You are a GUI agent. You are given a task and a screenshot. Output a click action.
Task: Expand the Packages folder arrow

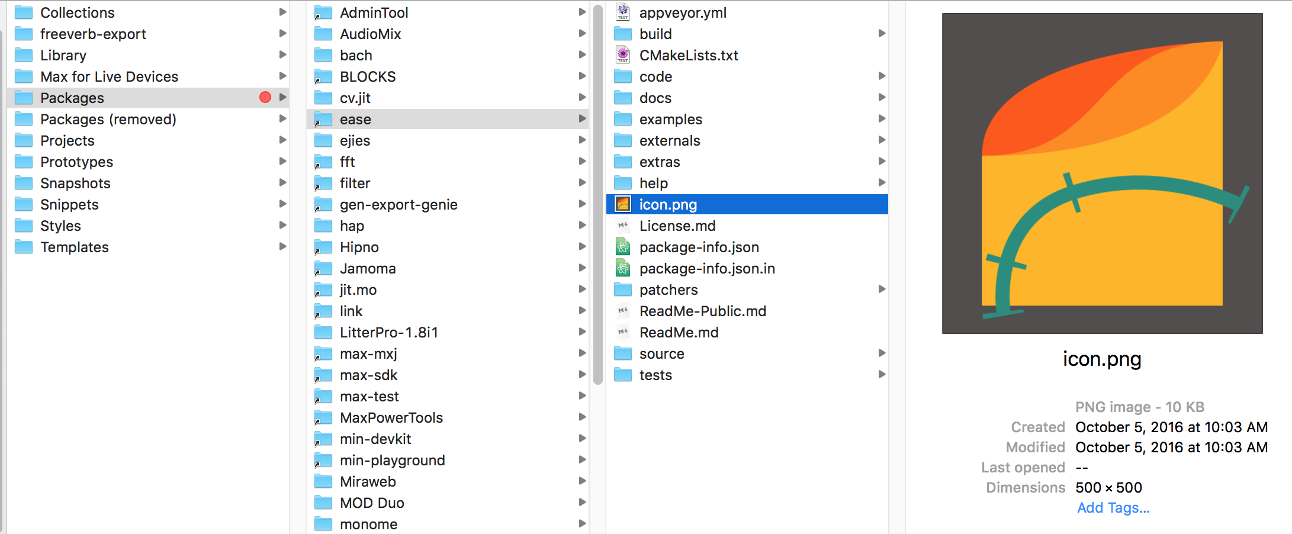282,97
